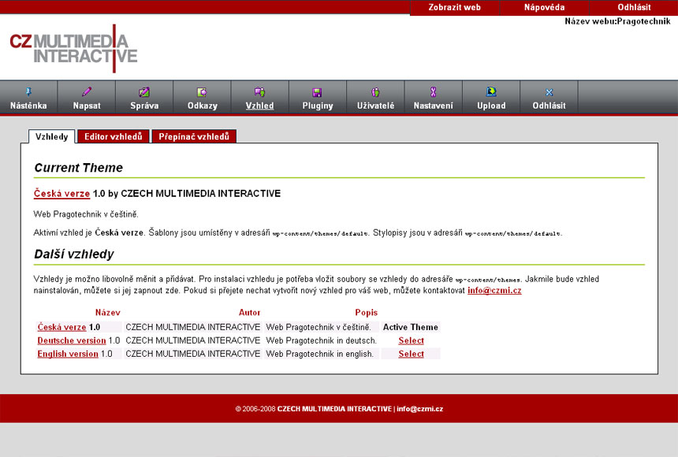Switch to the Přepínač vzhledů tab

(194, 136)
